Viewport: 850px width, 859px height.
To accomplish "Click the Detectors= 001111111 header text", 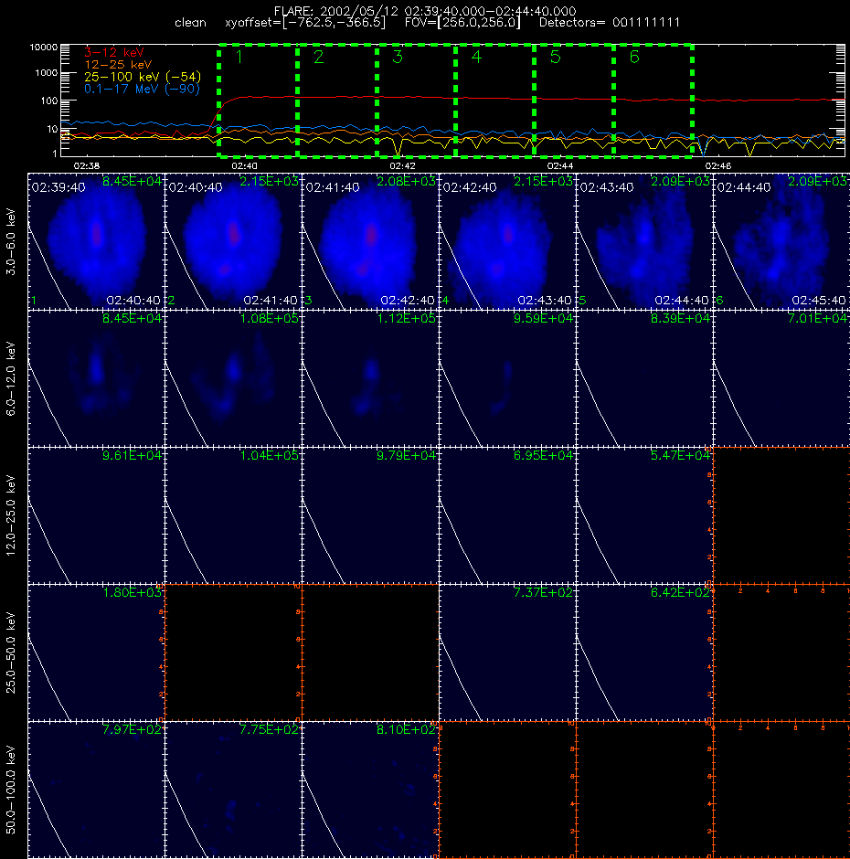I will click(x=610, y=23).
